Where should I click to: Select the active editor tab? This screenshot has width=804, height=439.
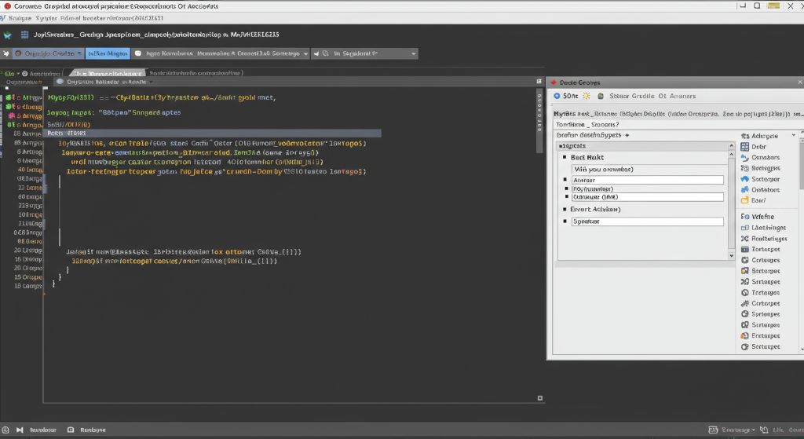pyautogui.click(x=107, y=73)
